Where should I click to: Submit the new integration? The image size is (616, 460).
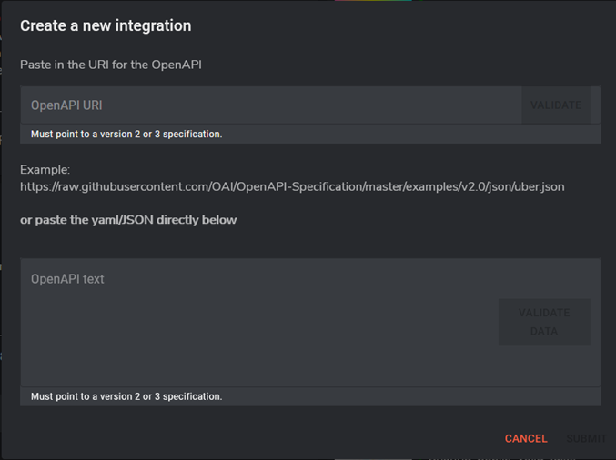[586, 438]
